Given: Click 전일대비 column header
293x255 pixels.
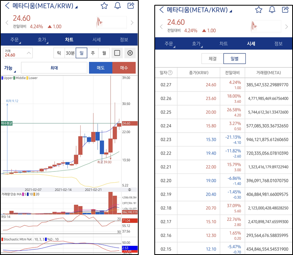Looking at the screenshot, I should 232,73.
